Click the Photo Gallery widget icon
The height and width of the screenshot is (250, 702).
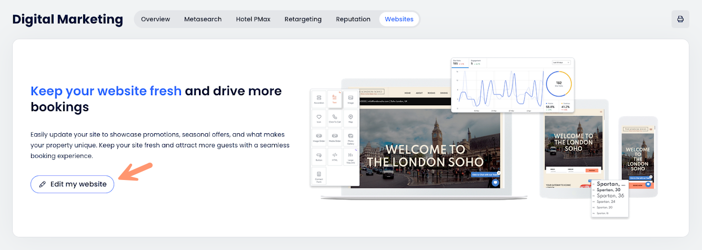pyautogui.click(x=350, y=137)
